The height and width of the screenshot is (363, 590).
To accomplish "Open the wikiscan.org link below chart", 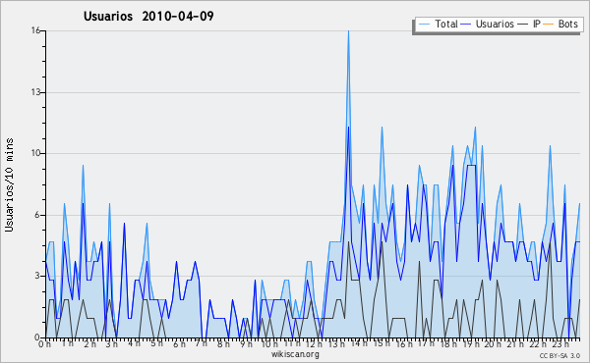I will pos(295,354).
